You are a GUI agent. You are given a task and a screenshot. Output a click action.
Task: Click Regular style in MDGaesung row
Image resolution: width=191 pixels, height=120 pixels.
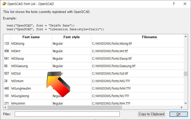coord(58,66)
